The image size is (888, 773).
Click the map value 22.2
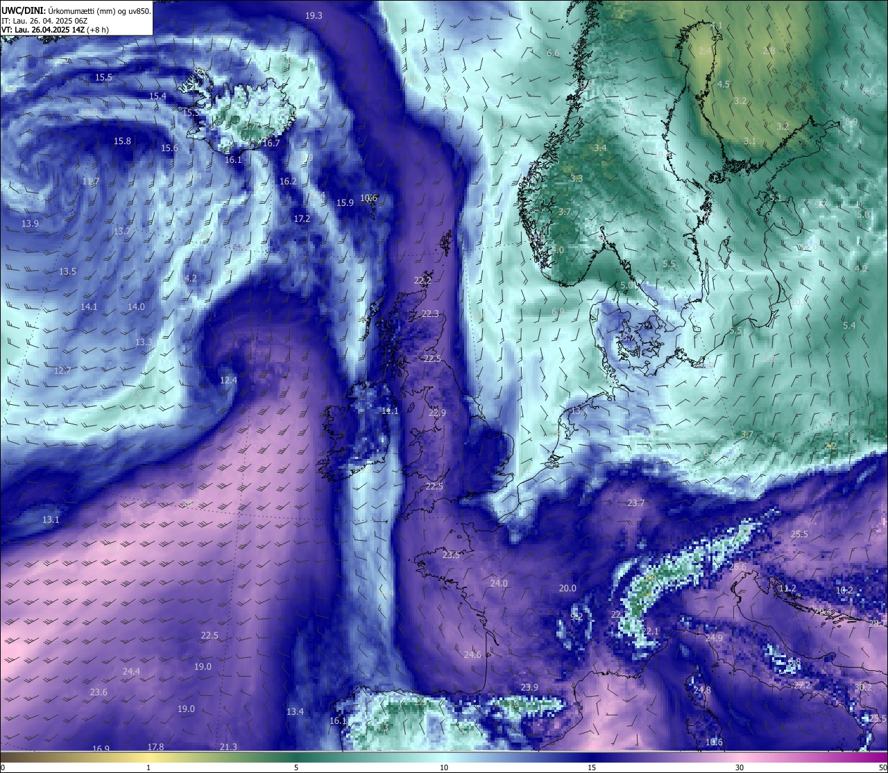coord(422,280)
